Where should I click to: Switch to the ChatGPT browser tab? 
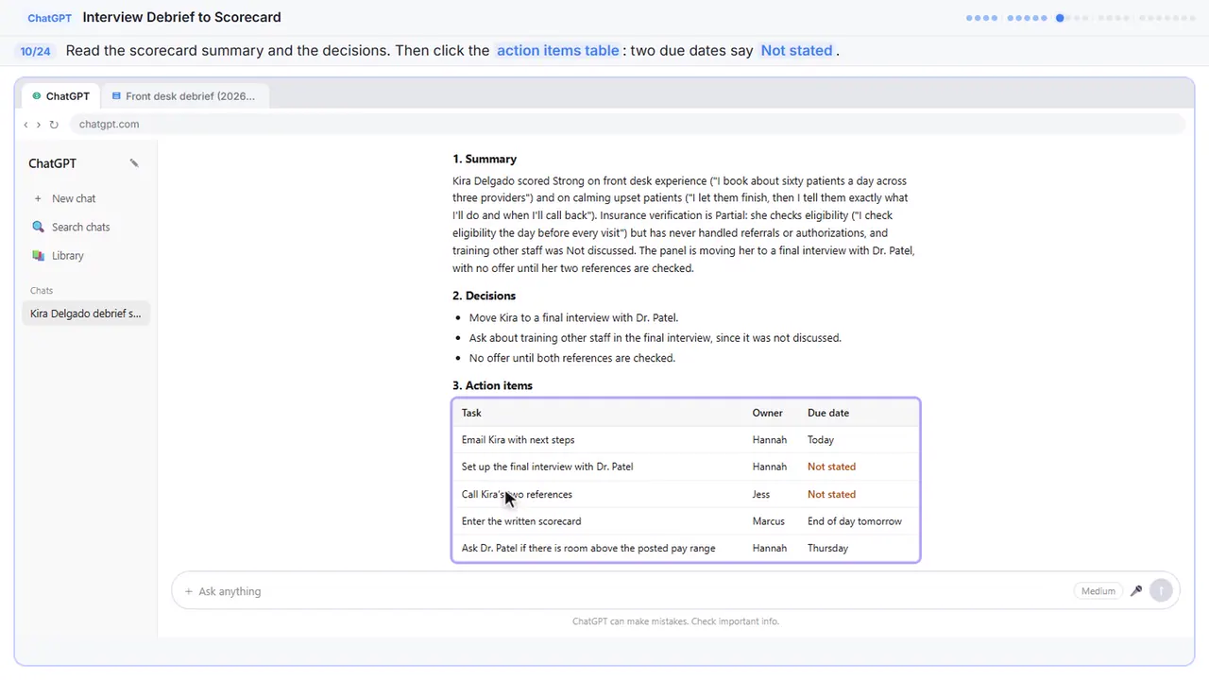pyautogui.click(x=61, y=96)
